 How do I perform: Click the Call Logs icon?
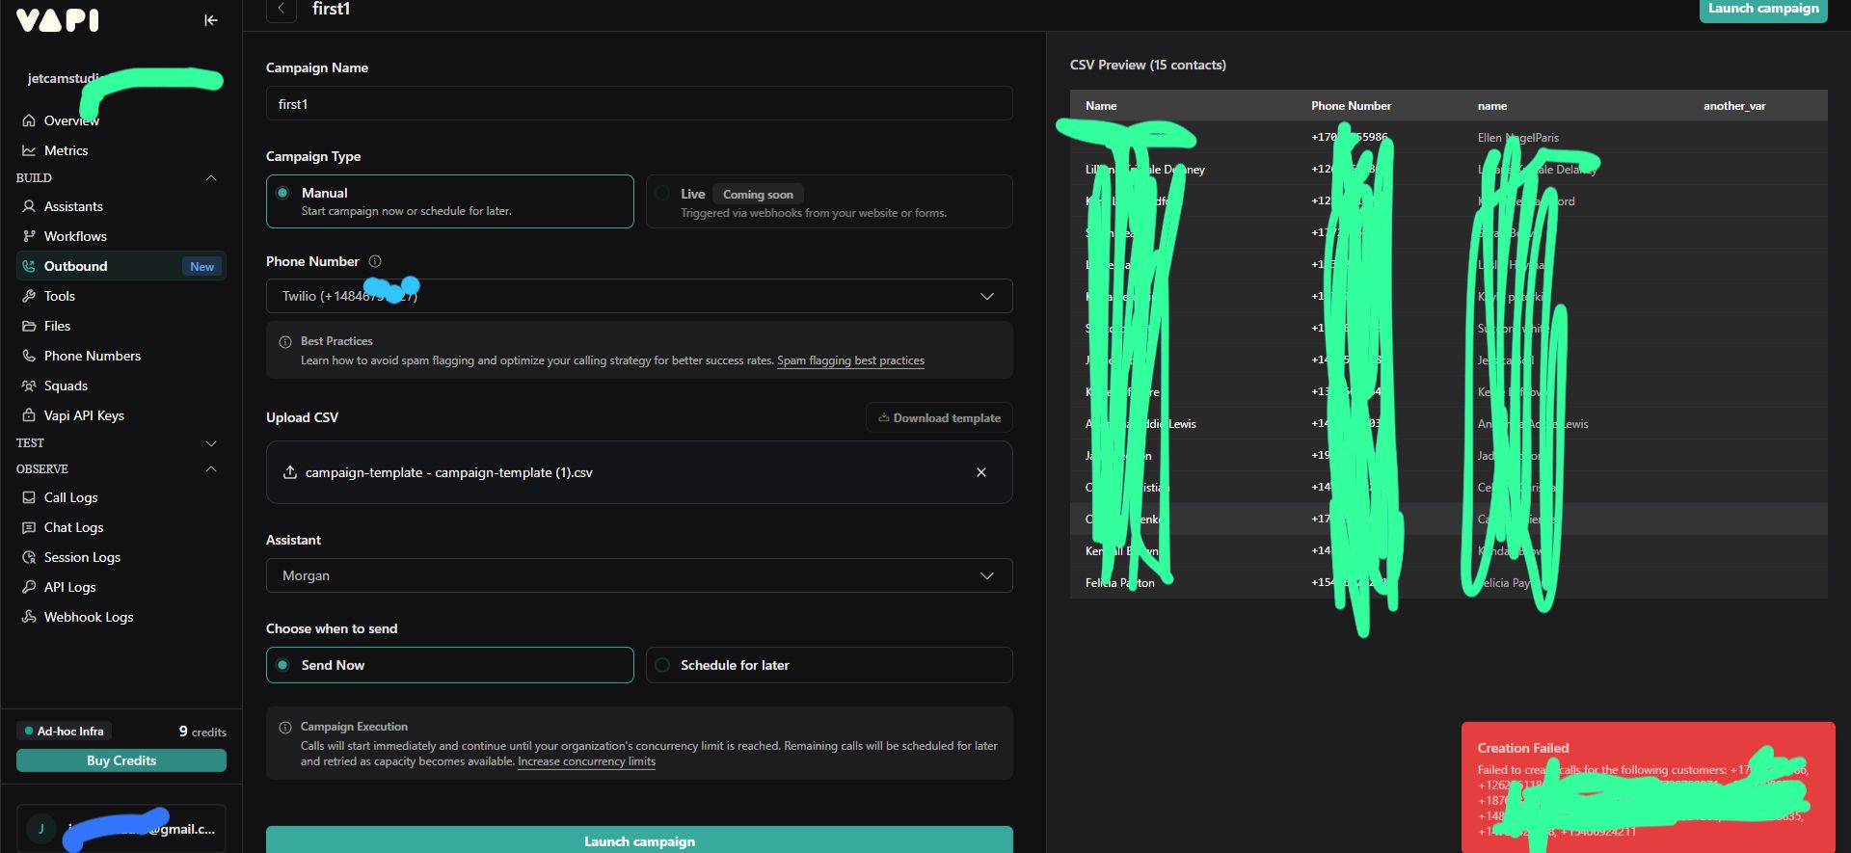(29, 497)
